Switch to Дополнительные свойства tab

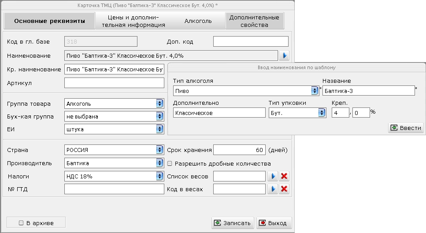255,21
